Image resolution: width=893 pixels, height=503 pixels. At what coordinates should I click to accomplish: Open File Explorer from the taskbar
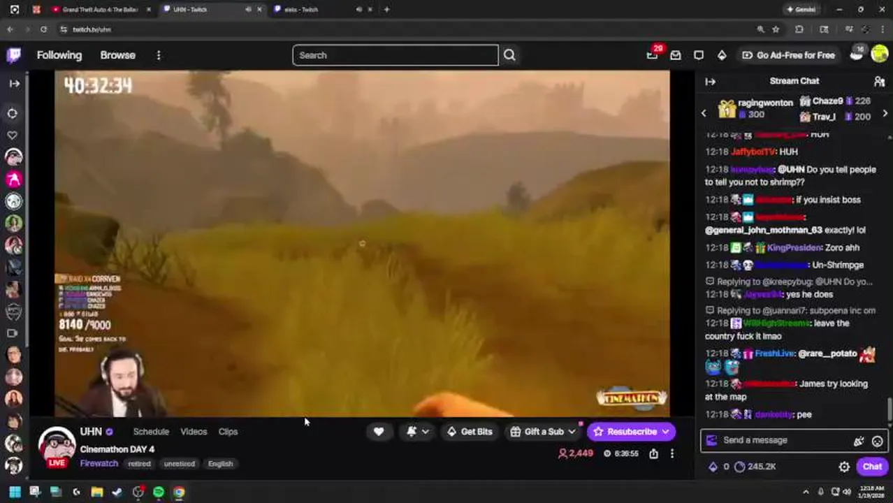pyautogui.click(x=96, y=492)
